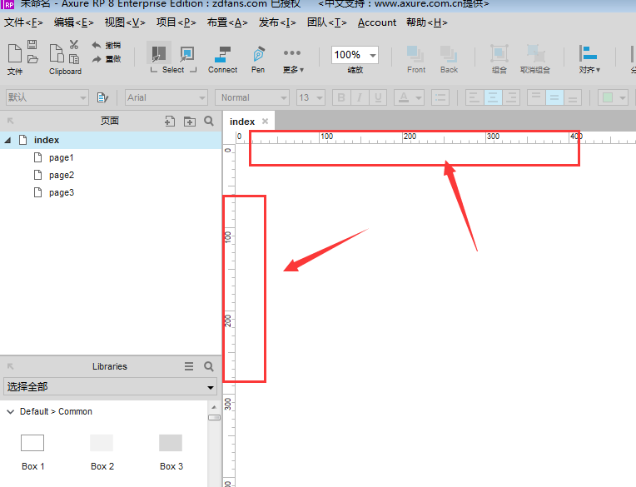Click the add folder icon in pages panel
The height and width of the screenshot is (487, 636).
(189, 122)
